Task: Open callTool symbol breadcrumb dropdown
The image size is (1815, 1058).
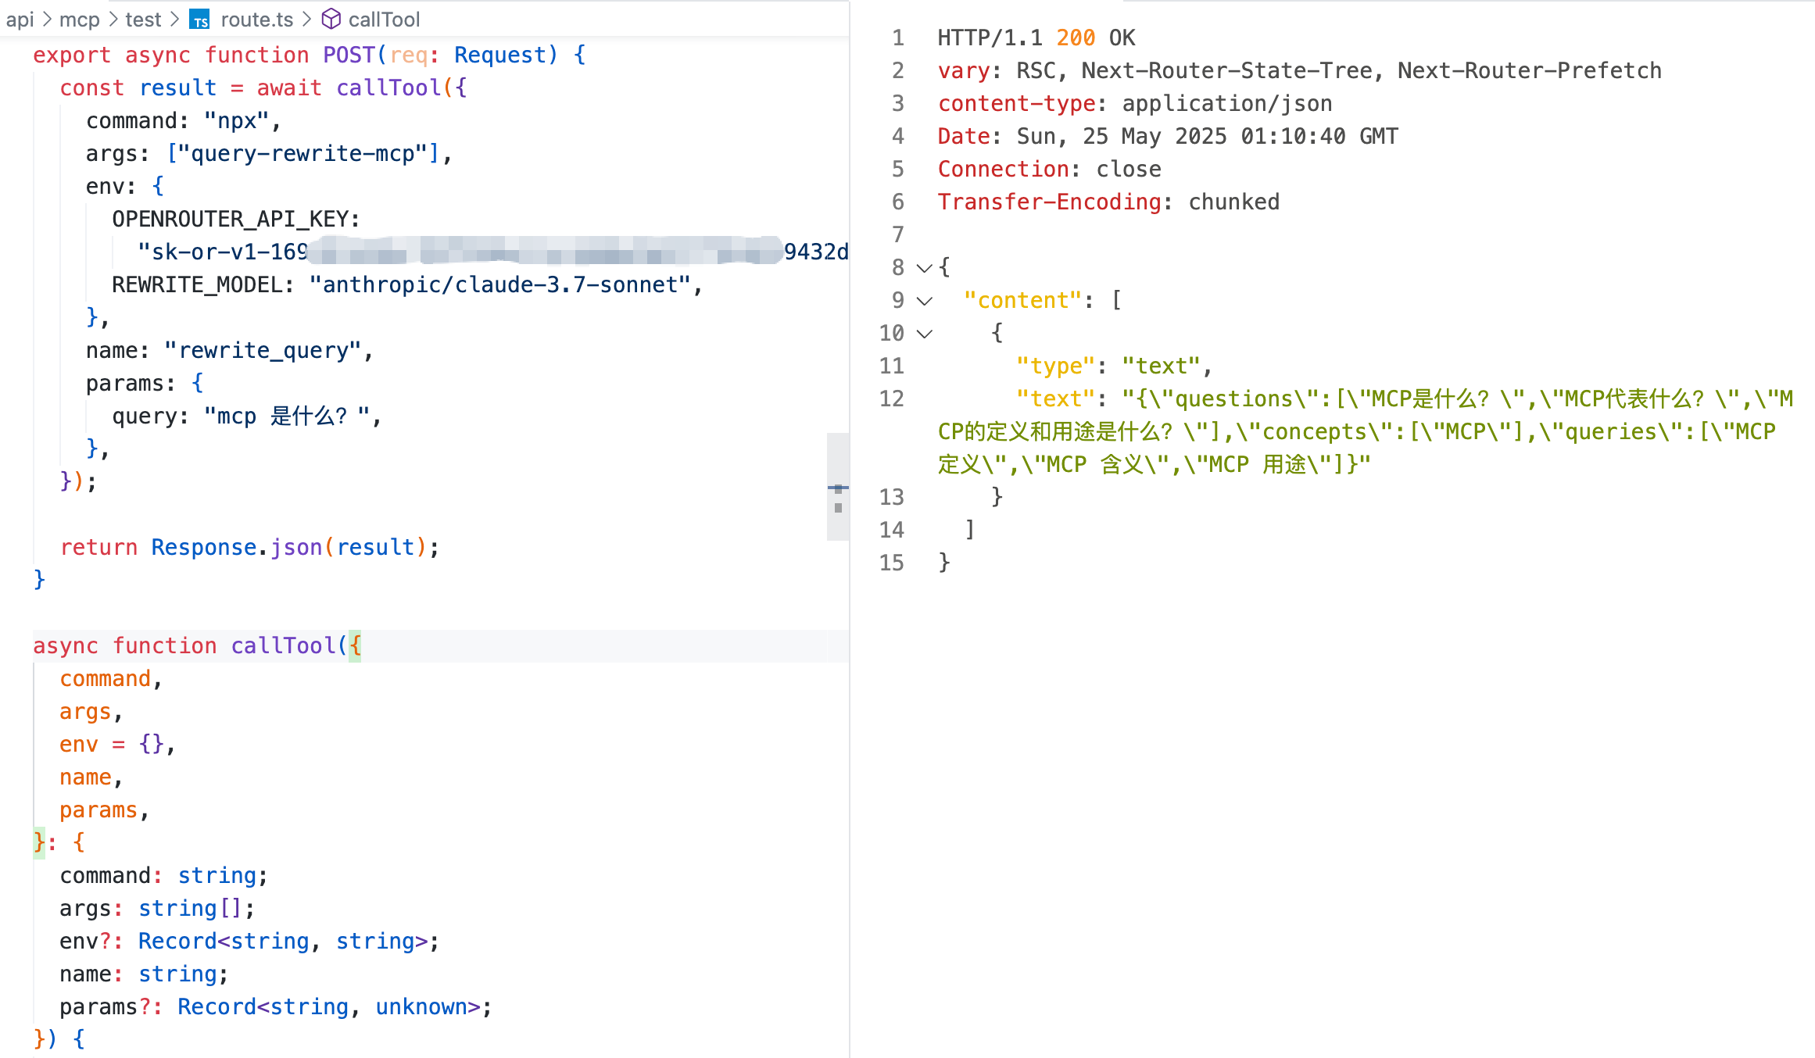Action: (384, 20)
